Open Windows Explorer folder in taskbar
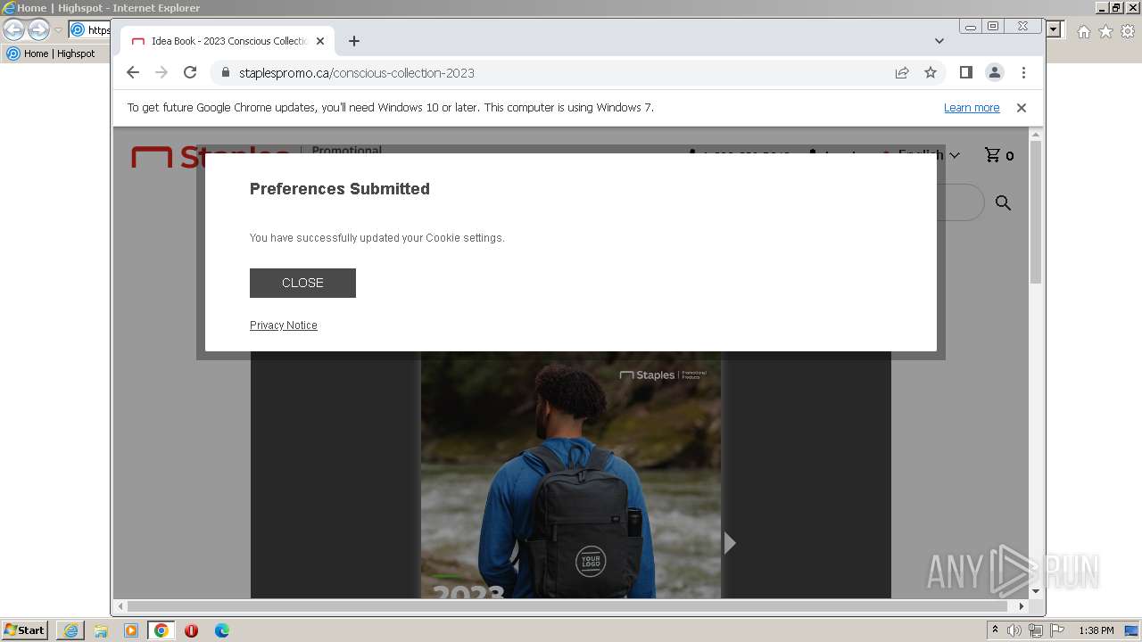Image resolution: width=1142 pixels, height=642 pixels. [101, 630]
